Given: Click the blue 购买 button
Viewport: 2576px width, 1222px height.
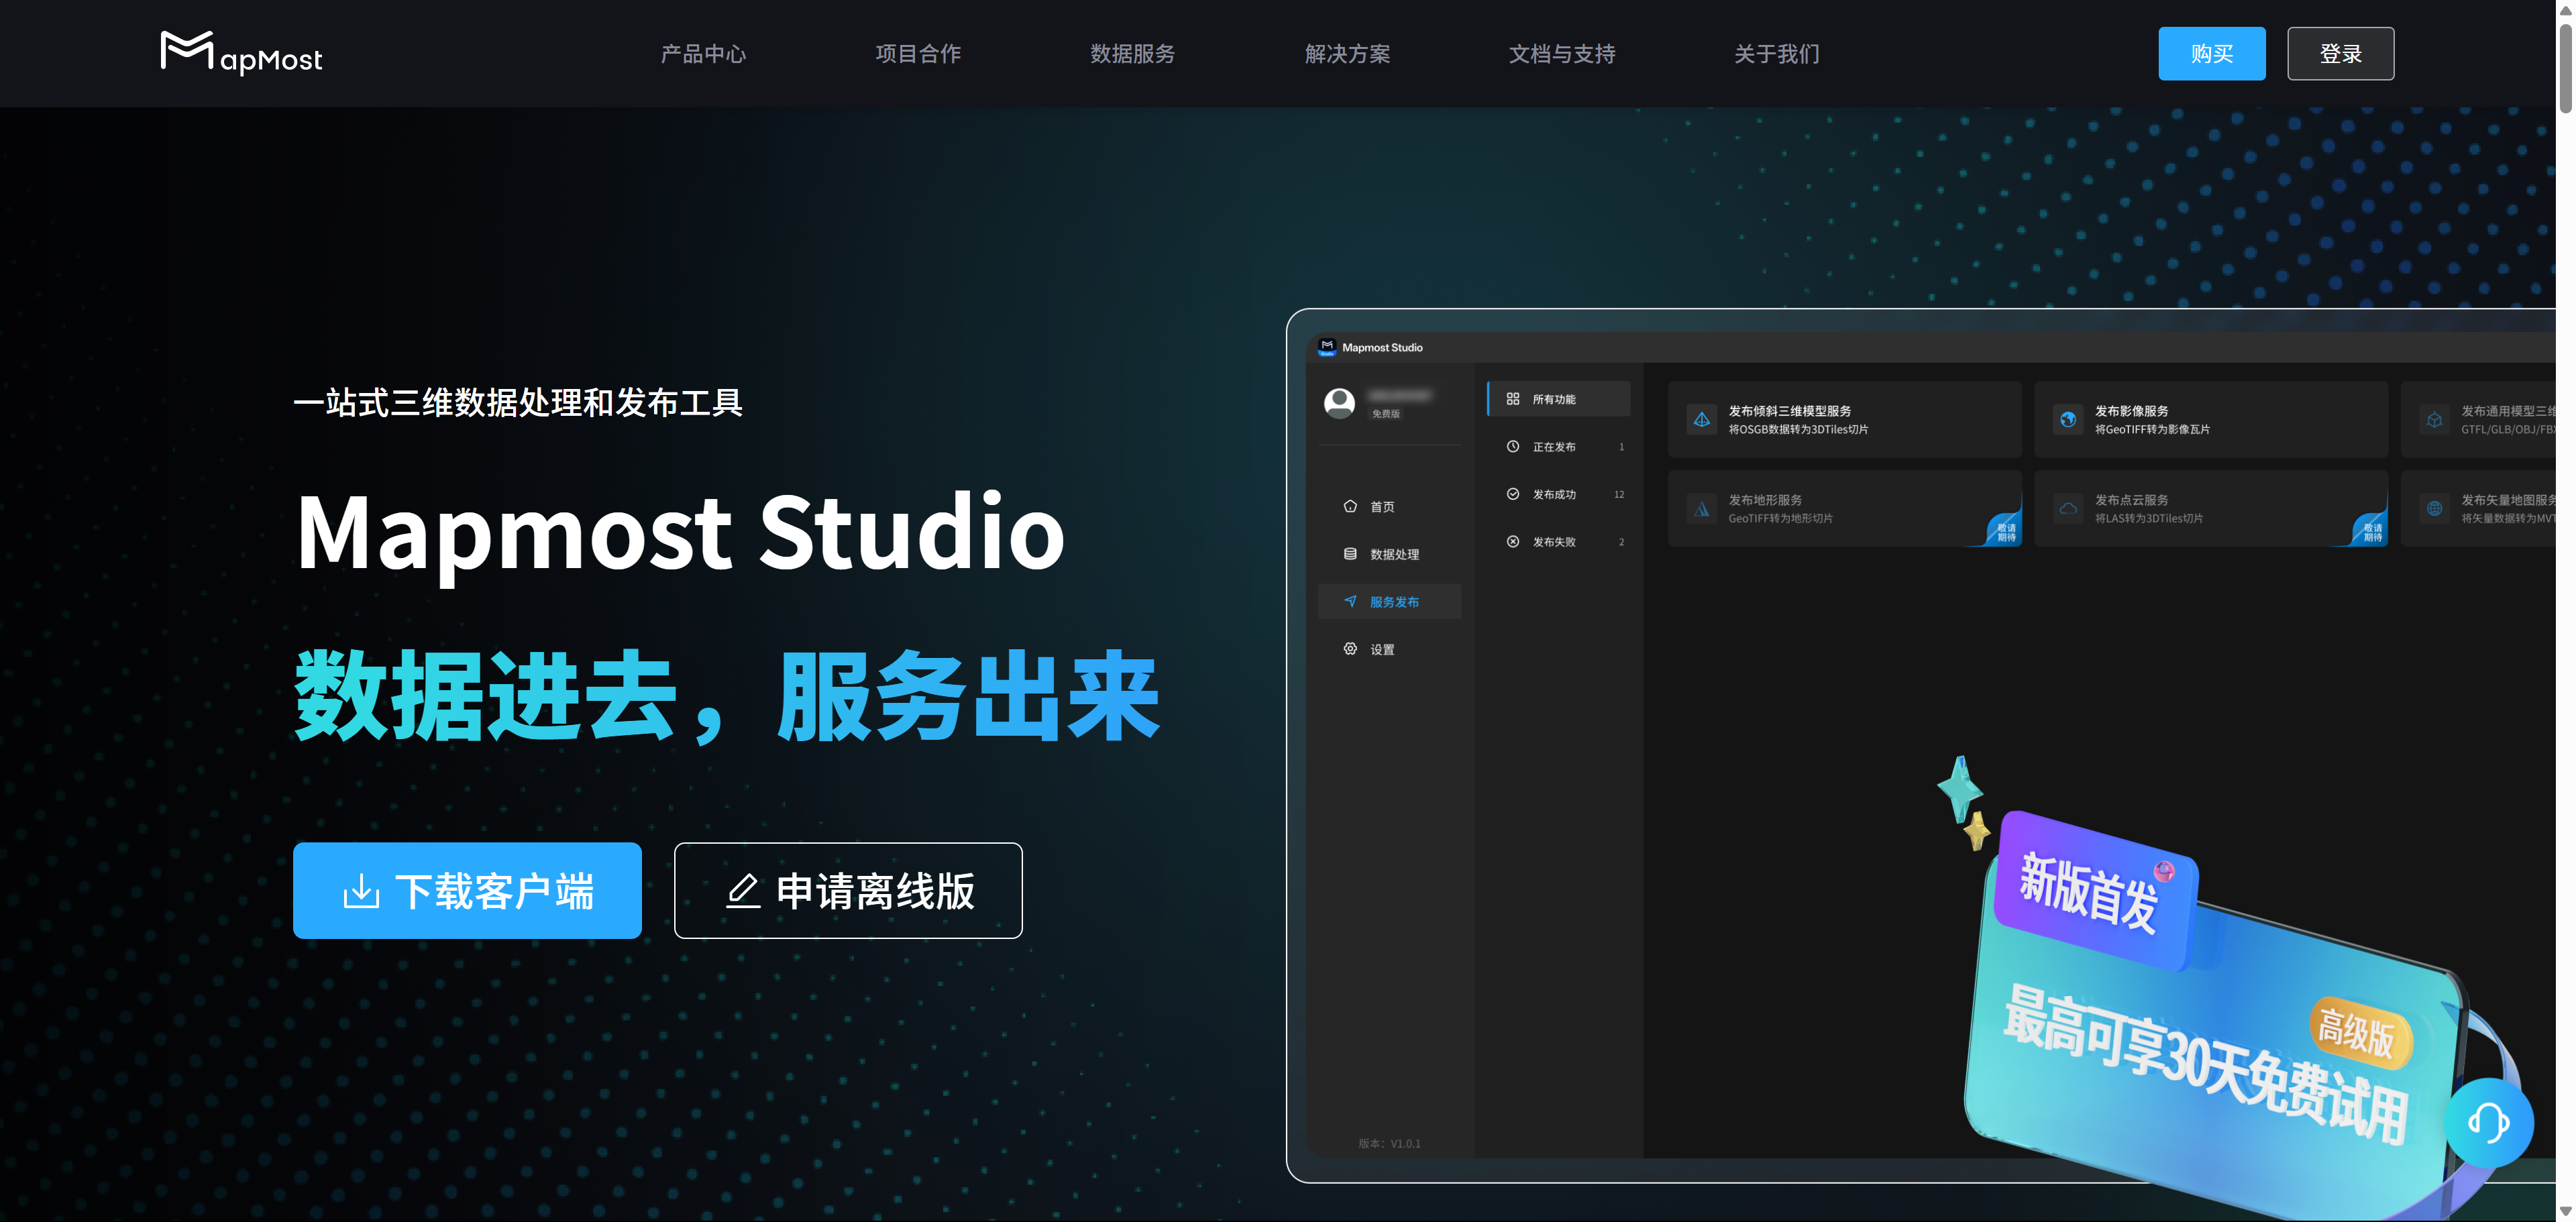Looking at the screenshot, I should click(x=2212, y=54).
